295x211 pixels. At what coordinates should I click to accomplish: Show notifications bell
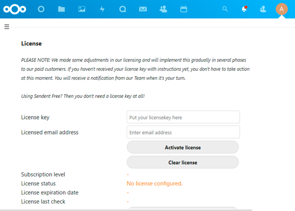pyautogui.click(x=244, y=9)
